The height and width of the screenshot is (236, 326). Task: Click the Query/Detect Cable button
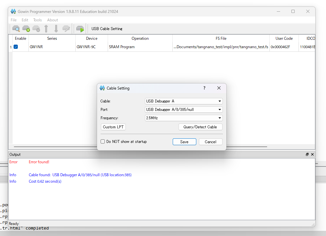point(200,127)
